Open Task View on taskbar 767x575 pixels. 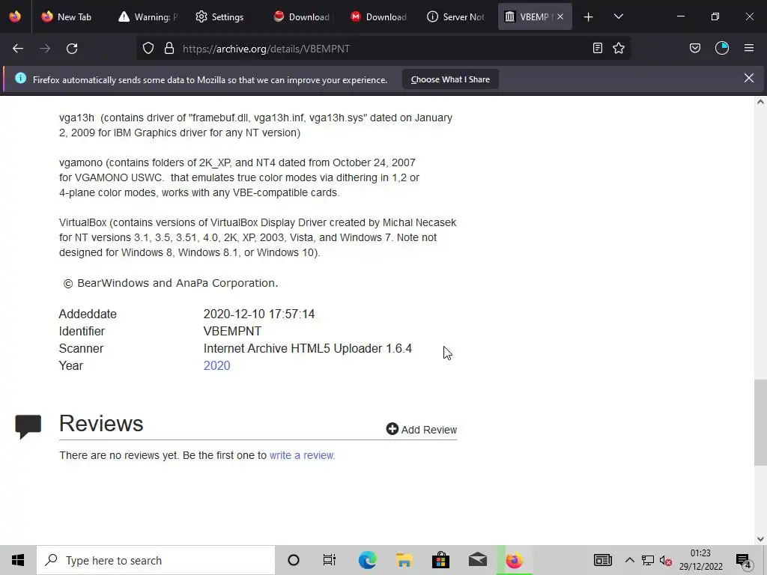tap(330, 560)
